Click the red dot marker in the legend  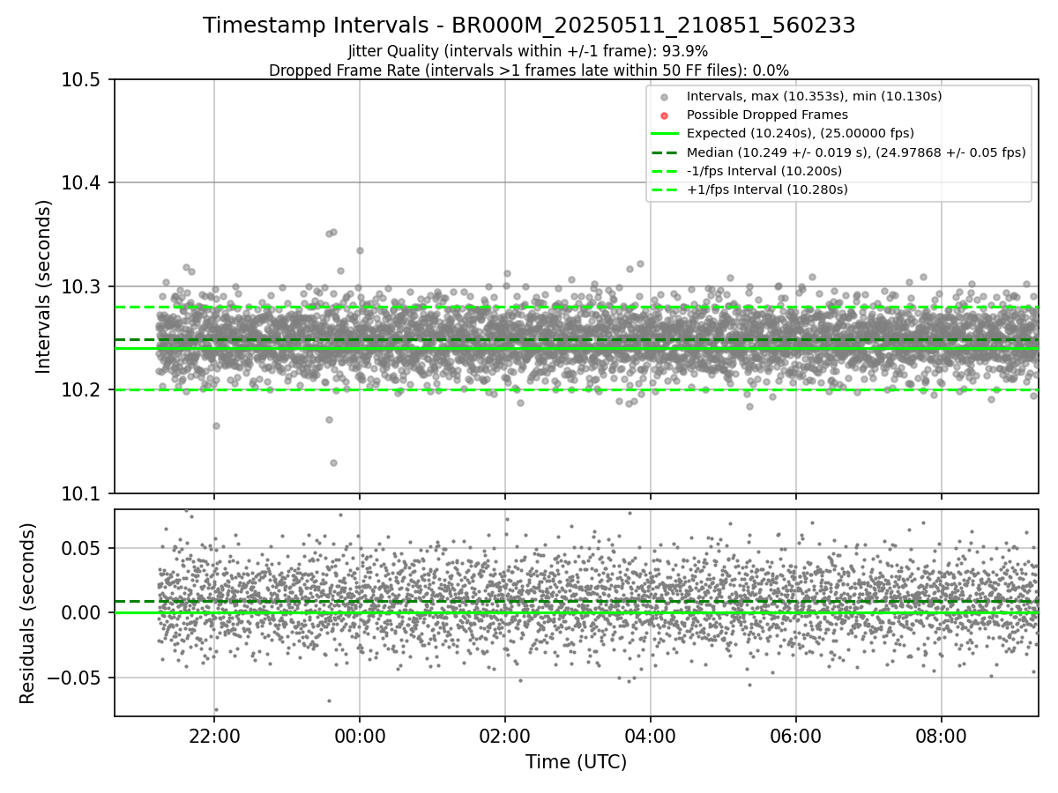[x=665, y=115]
